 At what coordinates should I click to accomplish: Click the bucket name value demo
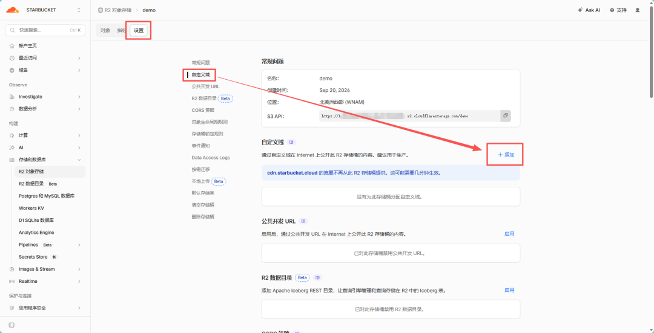(x=326, y=78)
